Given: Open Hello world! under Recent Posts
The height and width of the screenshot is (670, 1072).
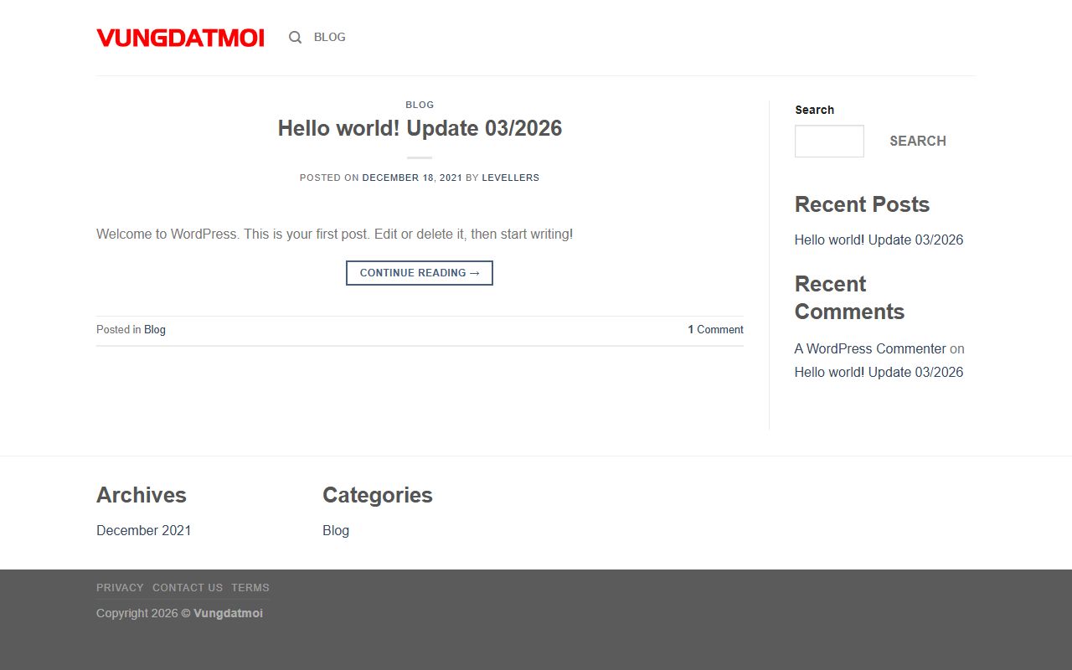Looking at the screenshot, I should [879, 240].
